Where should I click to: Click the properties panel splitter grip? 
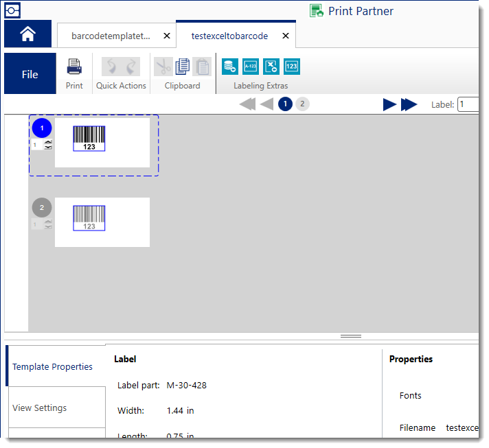point(351,336)
